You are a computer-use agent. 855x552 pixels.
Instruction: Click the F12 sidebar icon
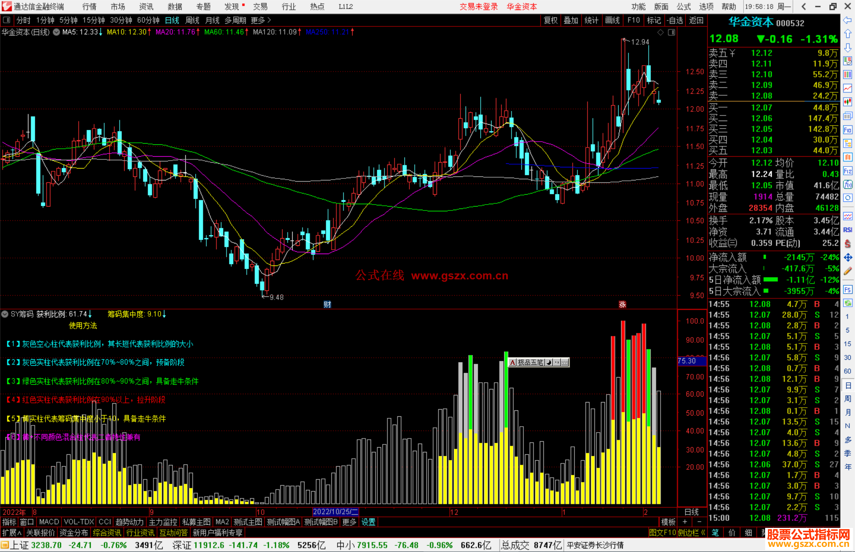click(x=847, y=171)
